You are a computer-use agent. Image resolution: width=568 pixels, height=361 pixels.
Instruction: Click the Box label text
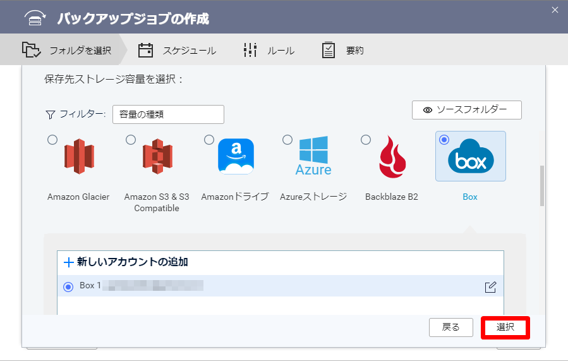(x=470, y=197)
